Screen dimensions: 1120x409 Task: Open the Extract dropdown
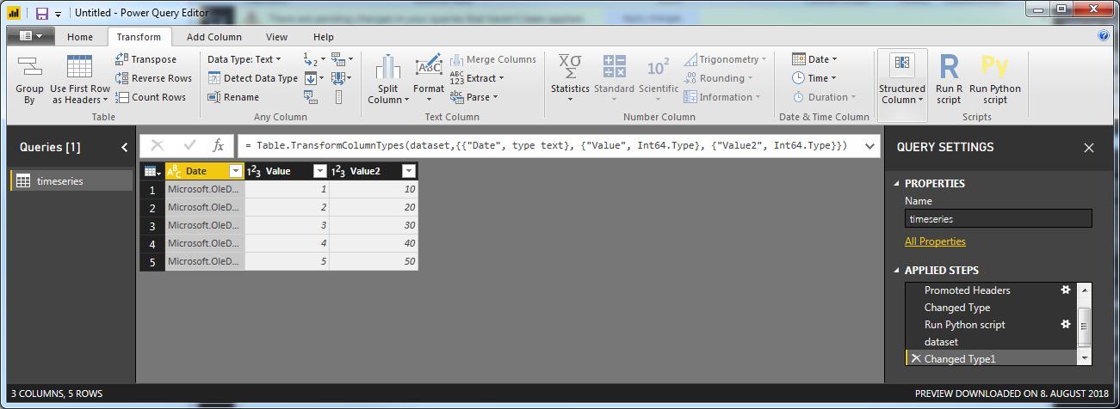point(477,78)
